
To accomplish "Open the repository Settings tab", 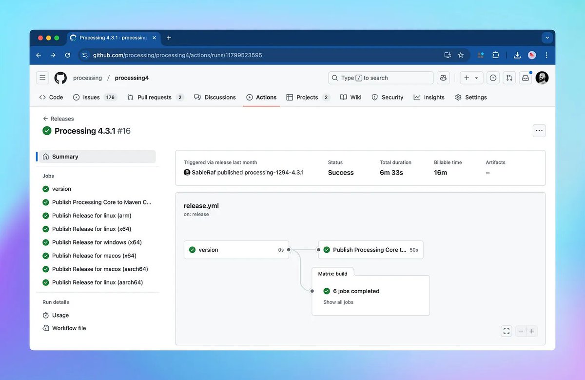I will [x=471, y=98].
